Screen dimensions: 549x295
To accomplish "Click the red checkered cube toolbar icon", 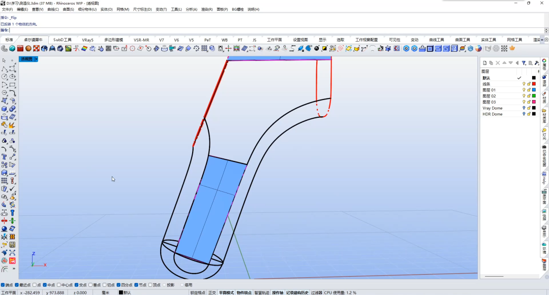I will click(37, 49).
